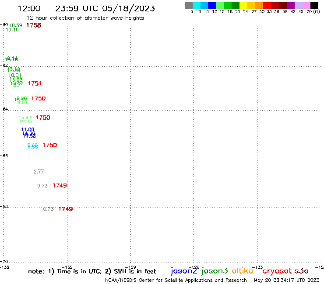This screenshot has width=324, height=284.
Task: Click the black swatch ending the legend
Action: (314, 5)
